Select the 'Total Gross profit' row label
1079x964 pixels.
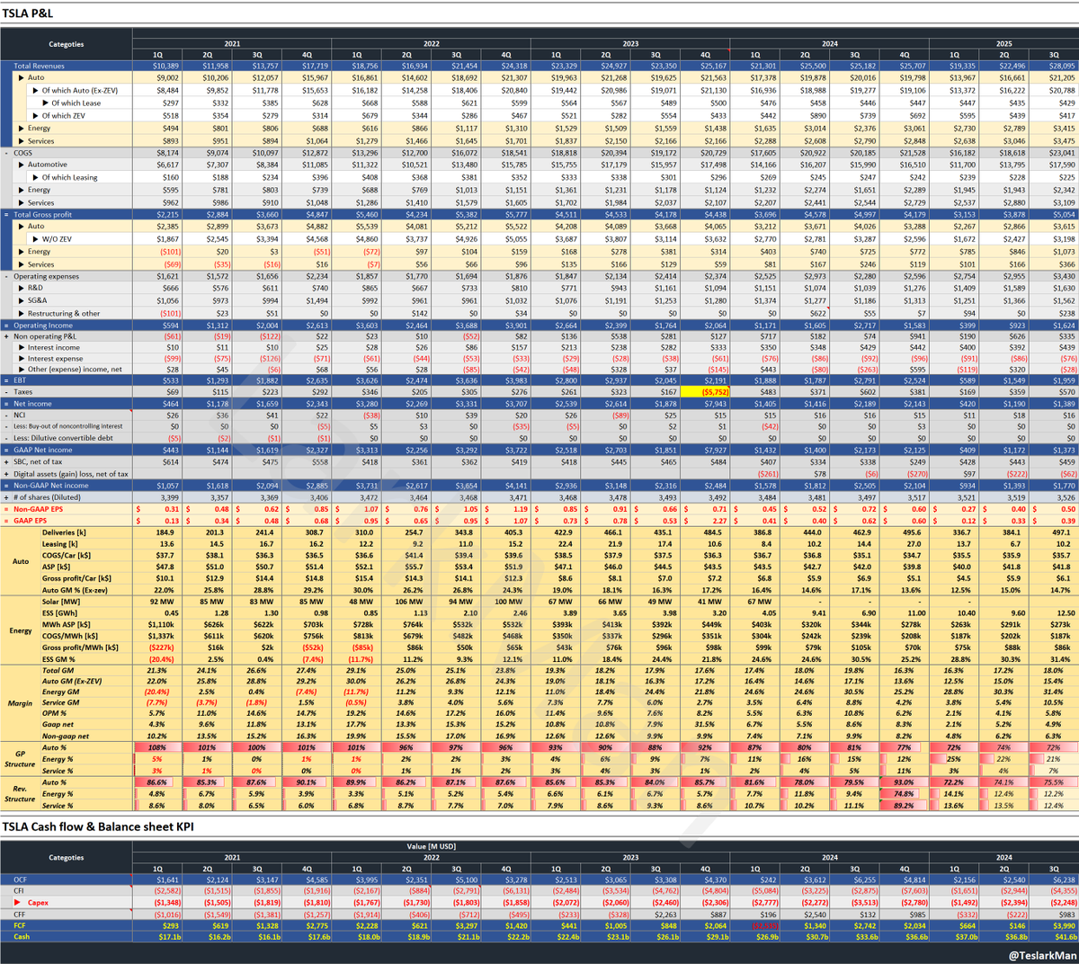pyautogui.click(x=42, y=215)
